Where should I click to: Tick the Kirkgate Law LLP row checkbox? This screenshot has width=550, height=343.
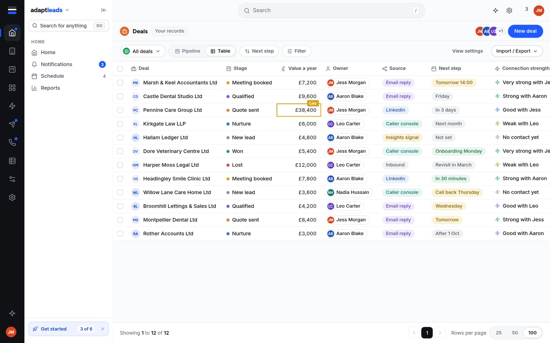[x=120, y=124]
